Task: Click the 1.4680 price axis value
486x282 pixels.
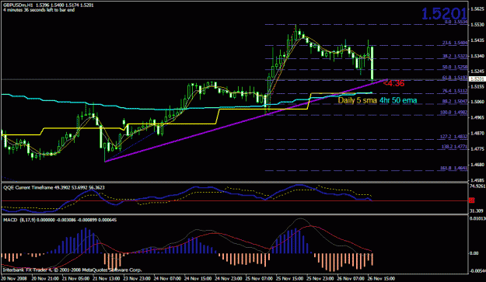Action: click(477, 165)
